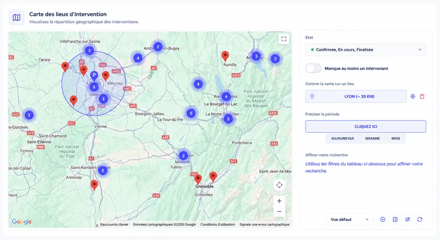This screenshot has width=440, height=240.
Task: Click the map icon beside the page title
Action: [17, 18]
